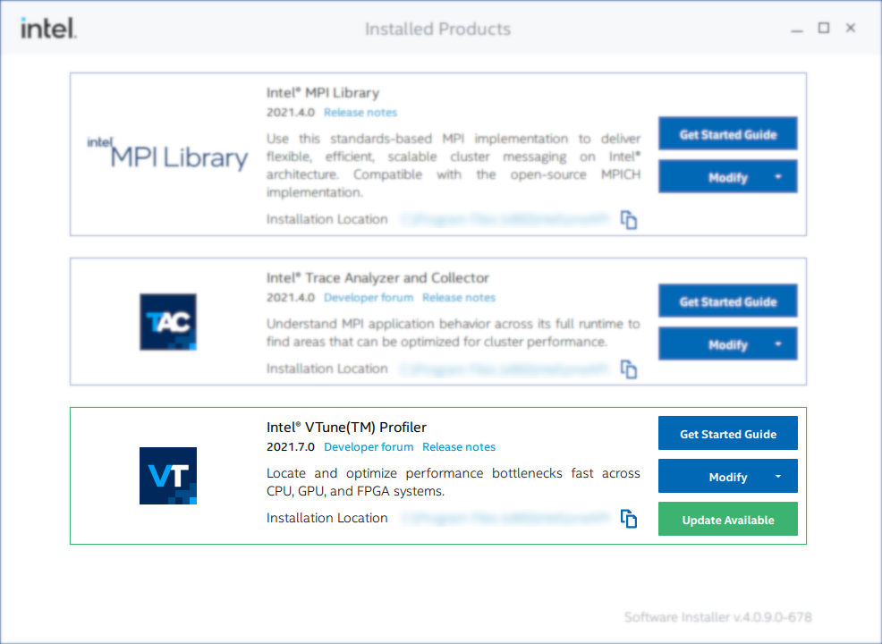
Task: Open Release notes for Intel MPI Library
Action: pyautogui.click(x=360, y=113)
